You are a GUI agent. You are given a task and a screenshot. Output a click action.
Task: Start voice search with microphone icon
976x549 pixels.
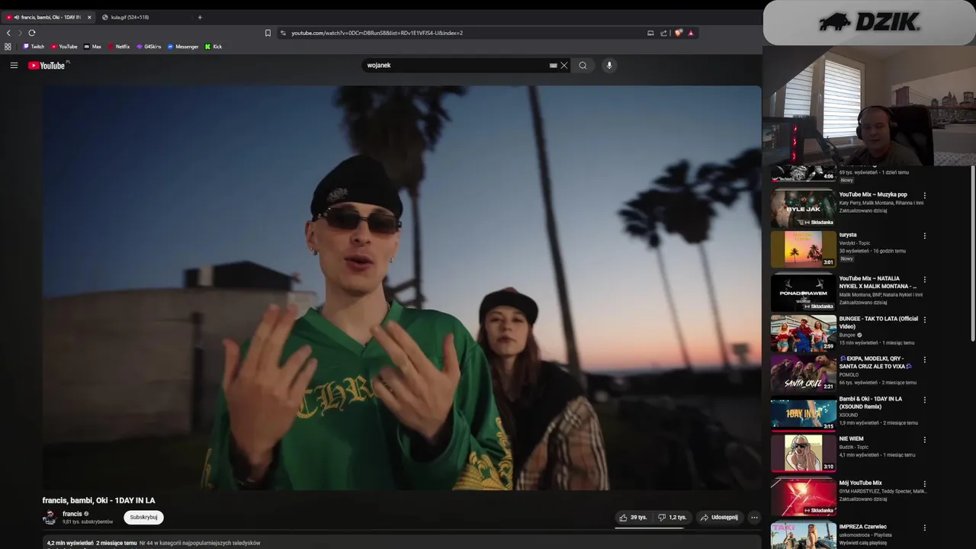point(608,66)
